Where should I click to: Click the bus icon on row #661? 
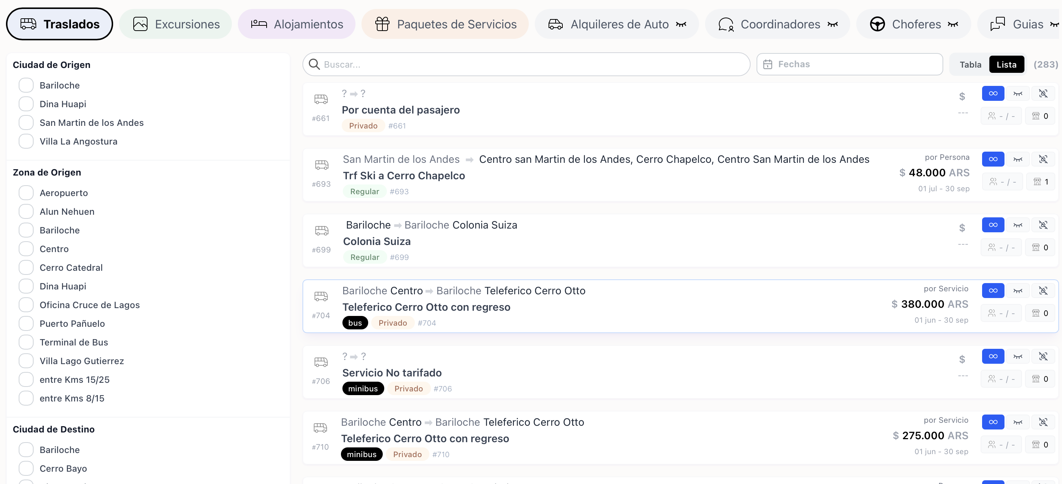click(x=321, y=99)
